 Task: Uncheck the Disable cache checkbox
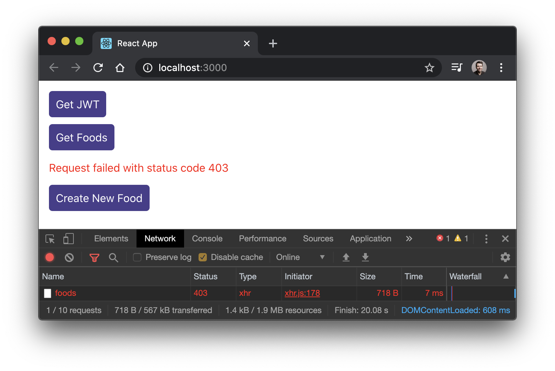point(203,258)
